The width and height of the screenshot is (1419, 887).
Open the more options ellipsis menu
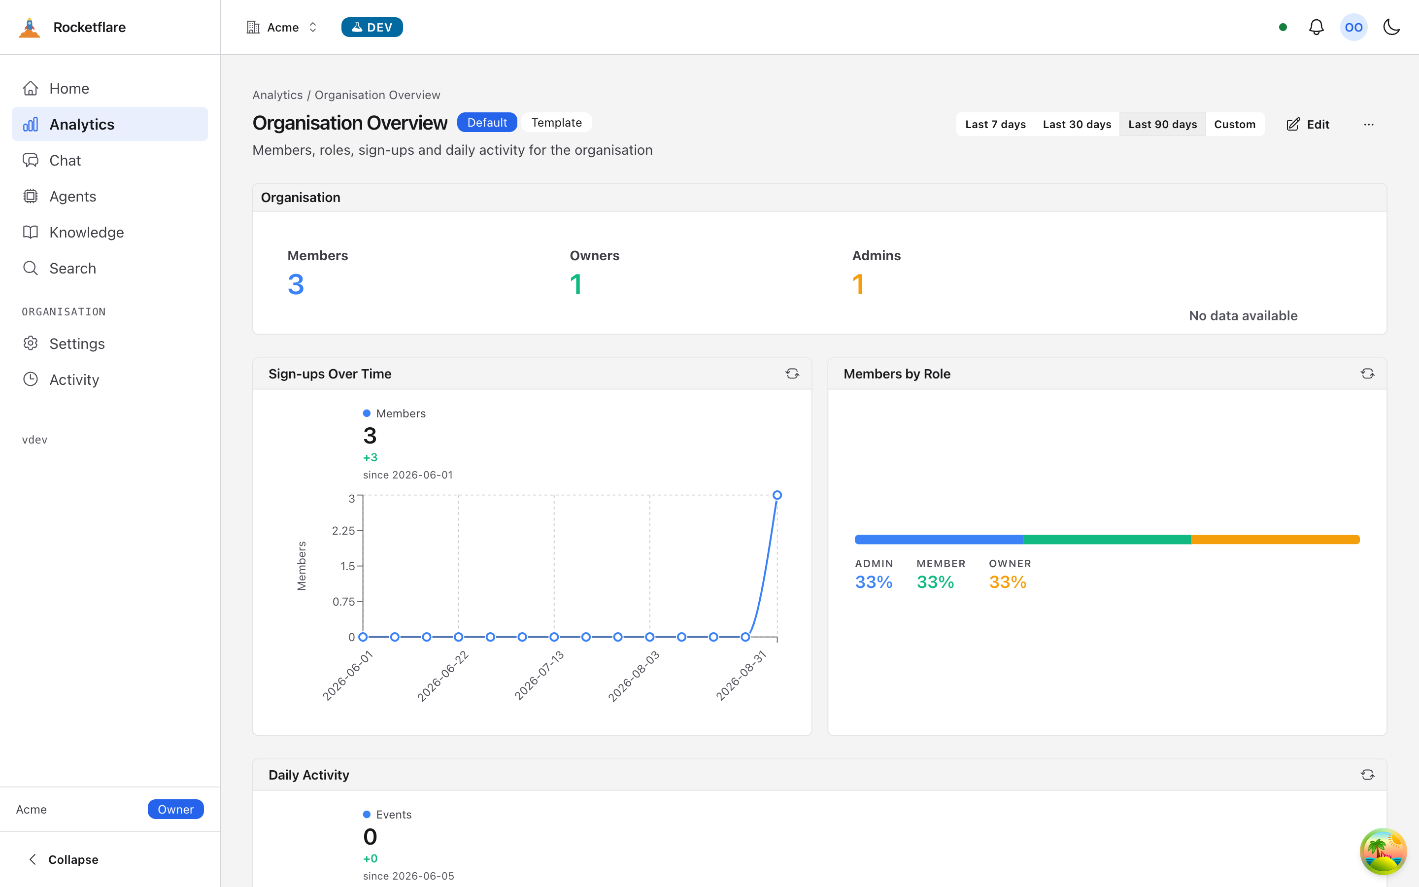coord(1369,124)
